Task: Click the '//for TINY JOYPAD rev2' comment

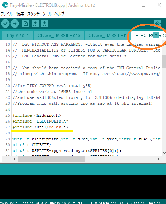Action: point(52,86)
